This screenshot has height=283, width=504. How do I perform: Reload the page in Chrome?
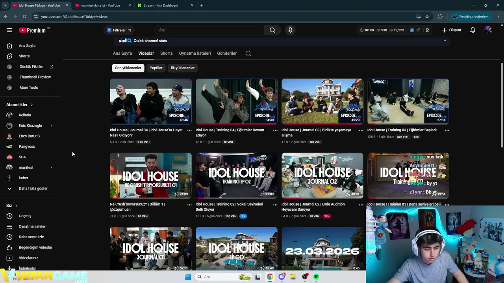[24, 17]
